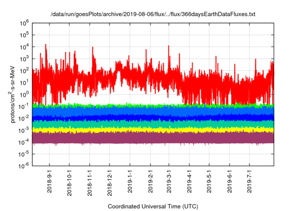
Task: Click the 10^5 y-axis tick label
Action: 25,35
